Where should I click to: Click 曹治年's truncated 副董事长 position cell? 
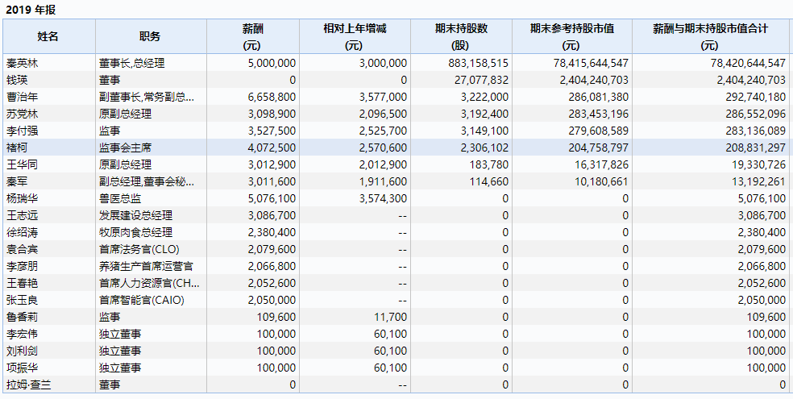click(x=151, y=97)
